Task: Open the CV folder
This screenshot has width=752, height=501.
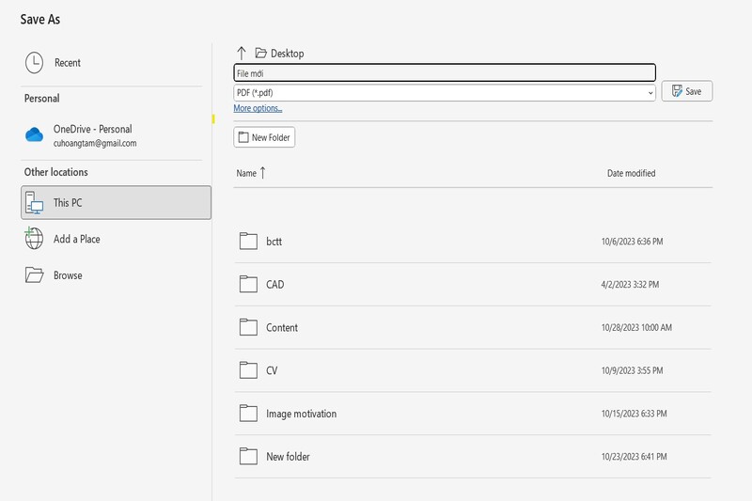Action: (272, 370)
